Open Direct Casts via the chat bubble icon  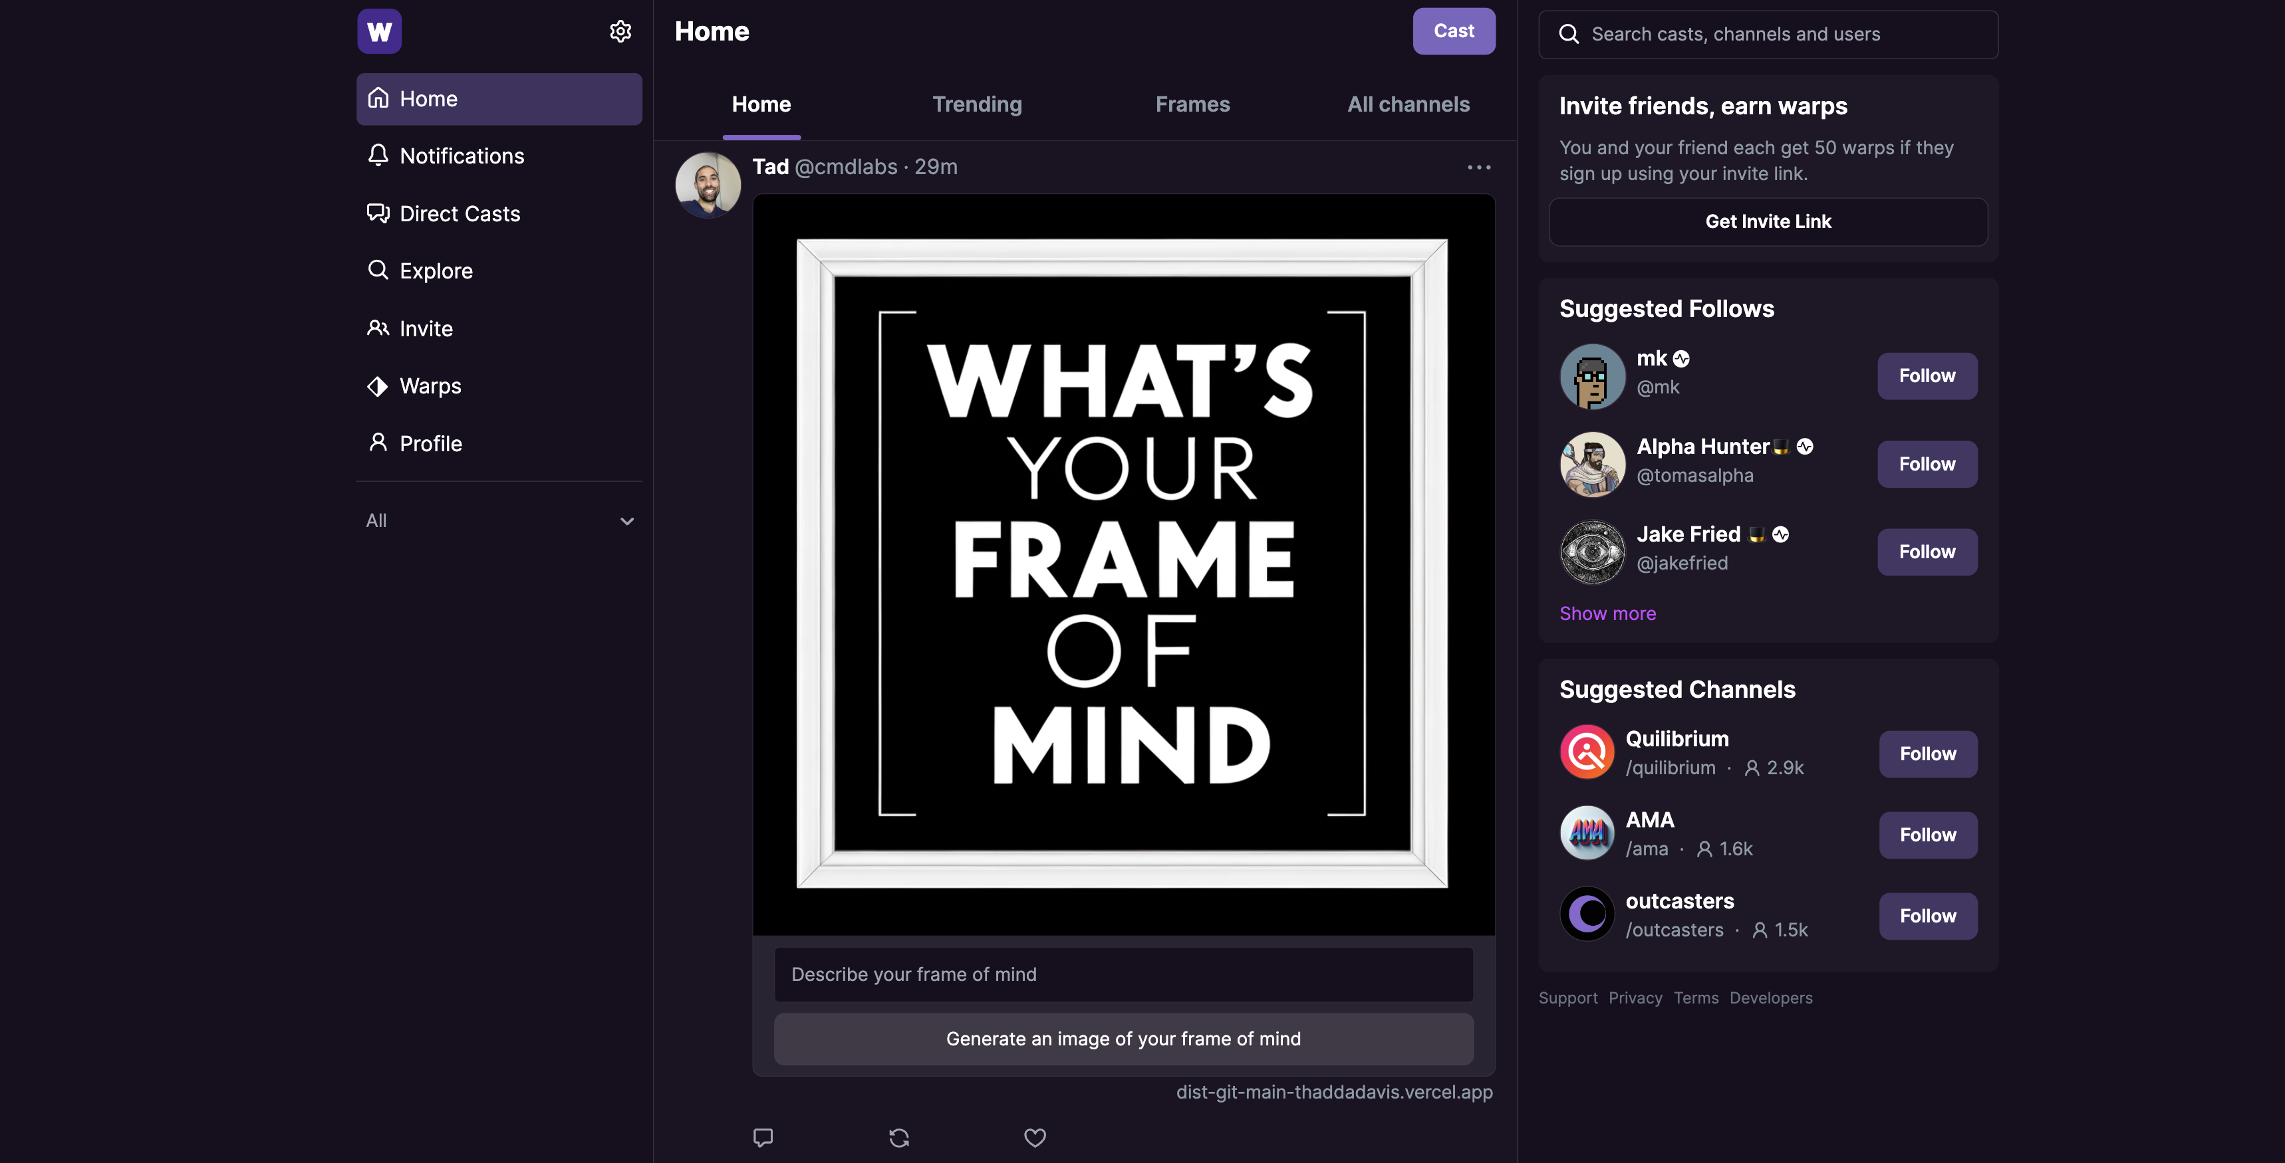(x=378, y=213)
